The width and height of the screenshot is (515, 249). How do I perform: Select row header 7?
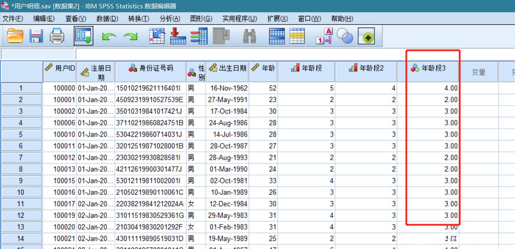coord(21,158)
